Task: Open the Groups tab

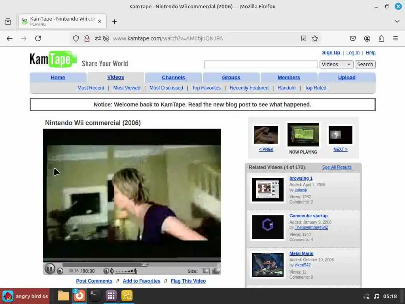Action: [x=231, y=77]
